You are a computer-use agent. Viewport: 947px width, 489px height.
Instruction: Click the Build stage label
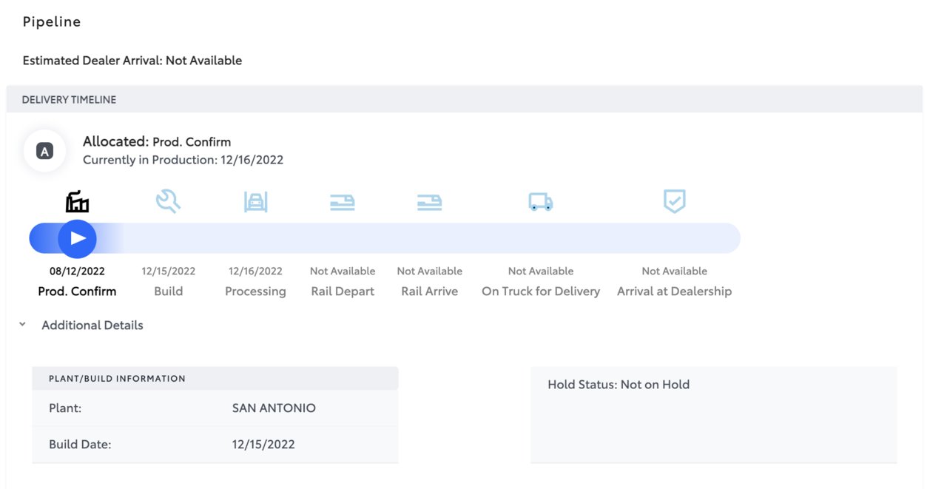tap(169, 291)
